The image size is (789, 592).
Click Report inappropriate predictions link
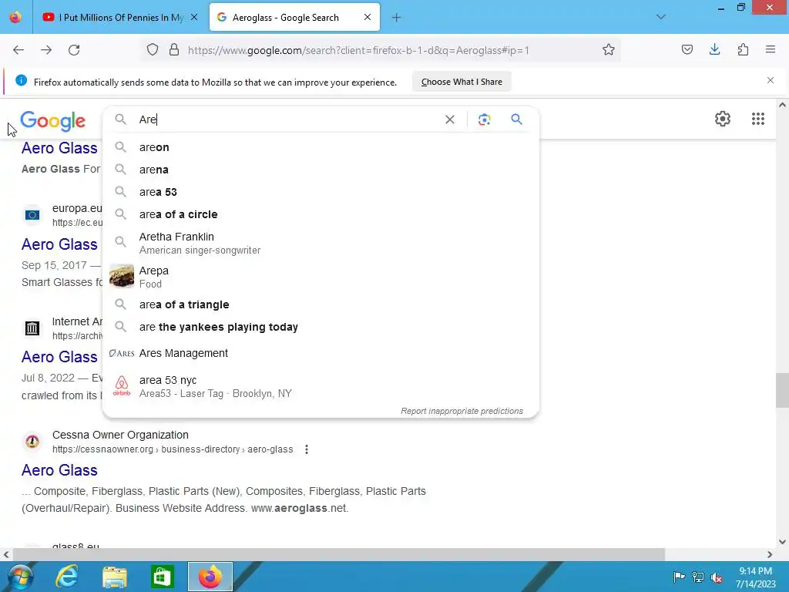coord(462,411)
